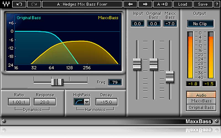Screen dimensions: 221x138
Task: Click the Input gain value 0.0 field
Action: 138,24
